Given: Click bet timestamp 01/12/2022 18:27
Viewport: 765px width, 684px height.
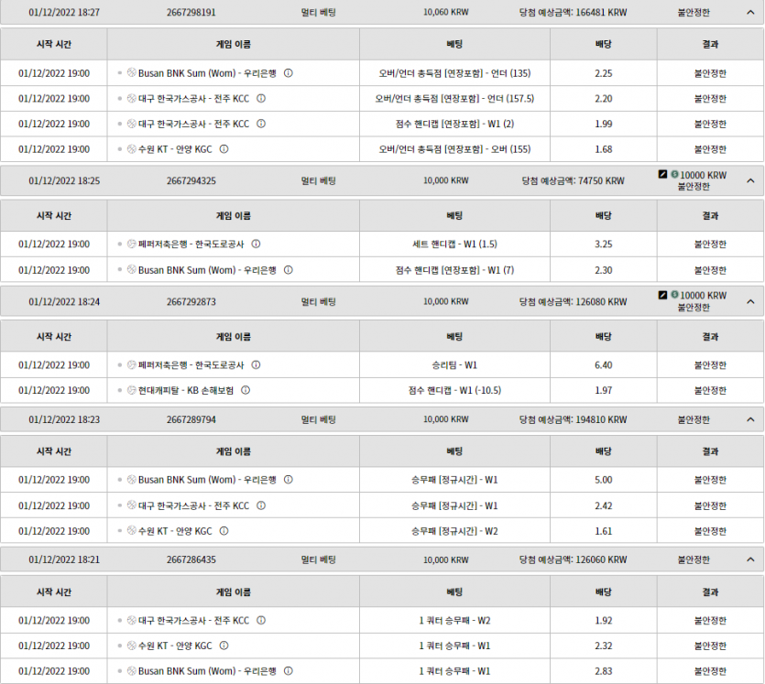Looking at the screenshot, I should point(64,13).
